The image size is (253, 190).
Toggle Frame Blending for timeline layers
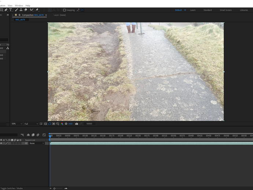point(33,135)
